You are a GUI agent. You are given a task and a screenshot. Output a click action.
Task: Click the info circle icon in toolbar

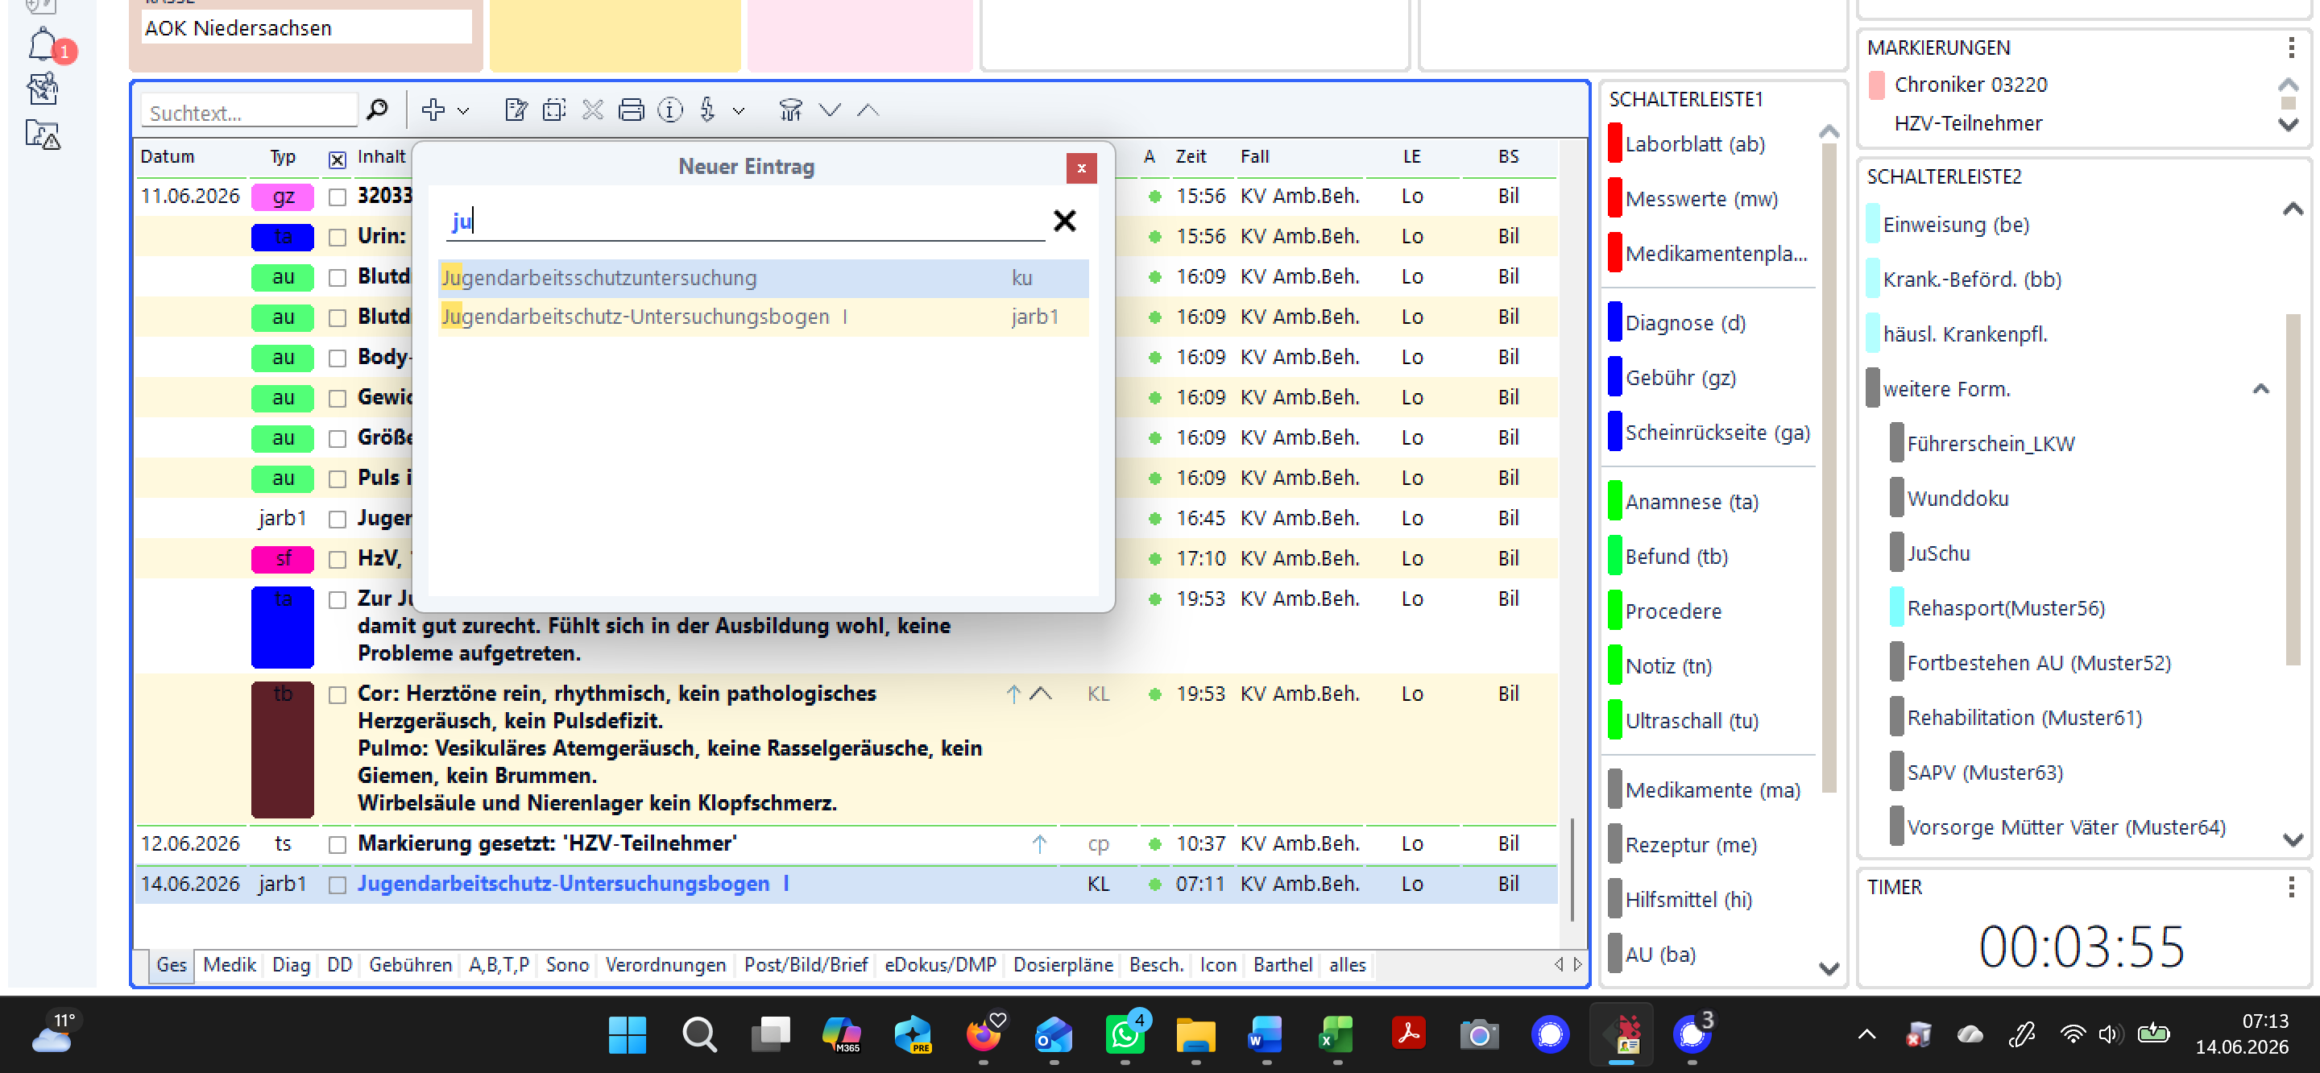pyautogui.click(x=670, y=110)
